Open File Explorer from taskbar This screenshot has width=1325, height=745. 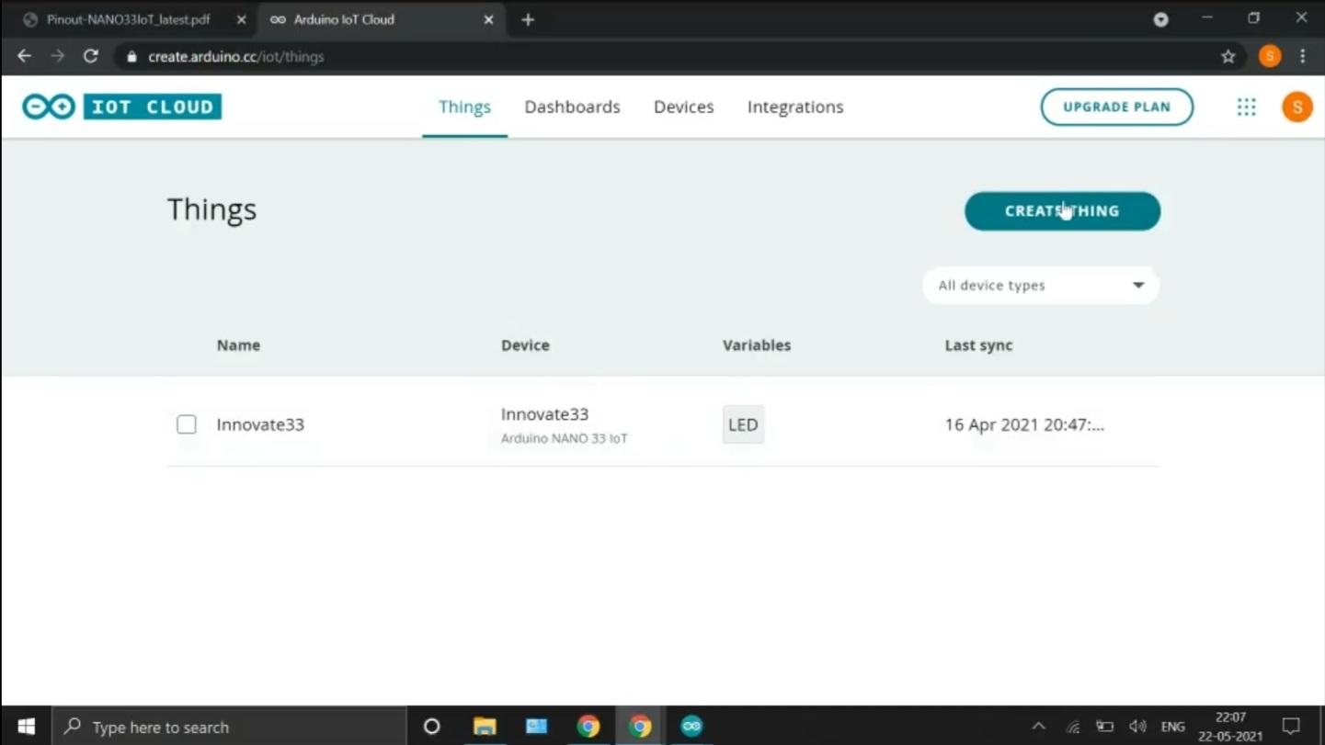tap(485, 727)
